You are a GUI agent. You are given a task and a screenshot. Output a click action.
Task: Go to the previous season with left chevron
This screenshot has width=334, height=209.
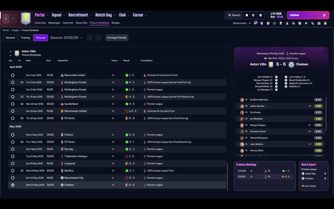[90, 38]
